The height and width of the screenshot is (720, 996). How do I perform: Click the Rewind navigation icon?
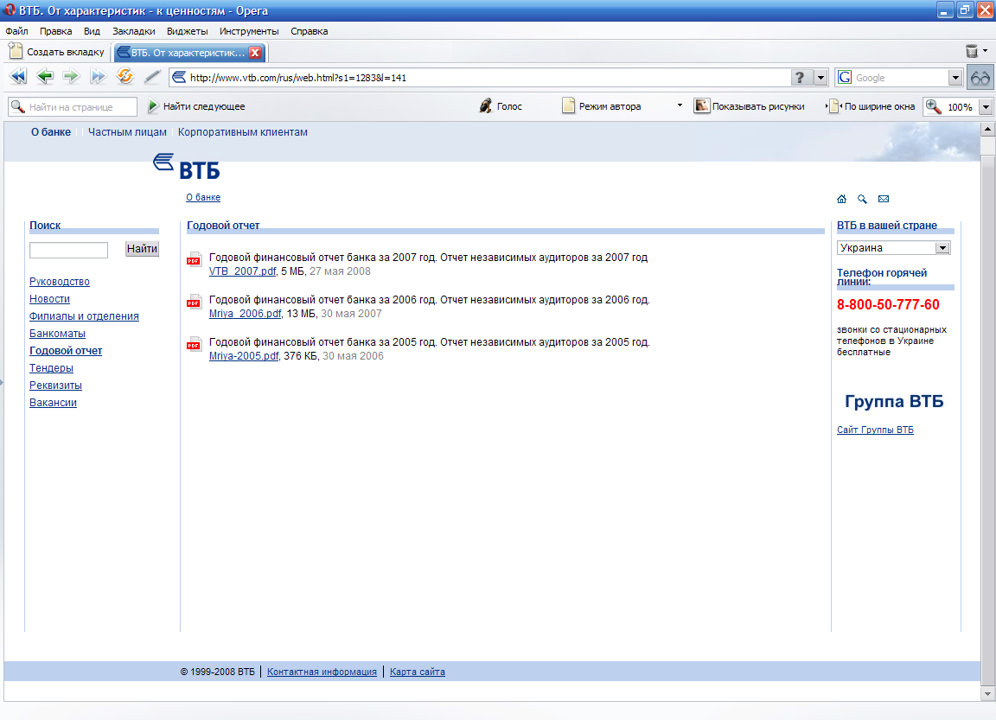coord(18,77)
